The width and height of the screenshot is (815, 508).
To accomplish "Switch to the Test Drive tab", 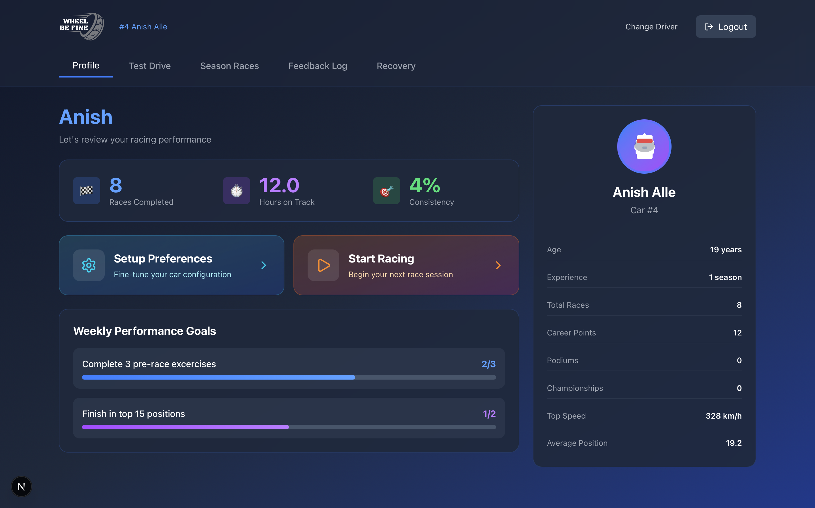I will 149,66.
